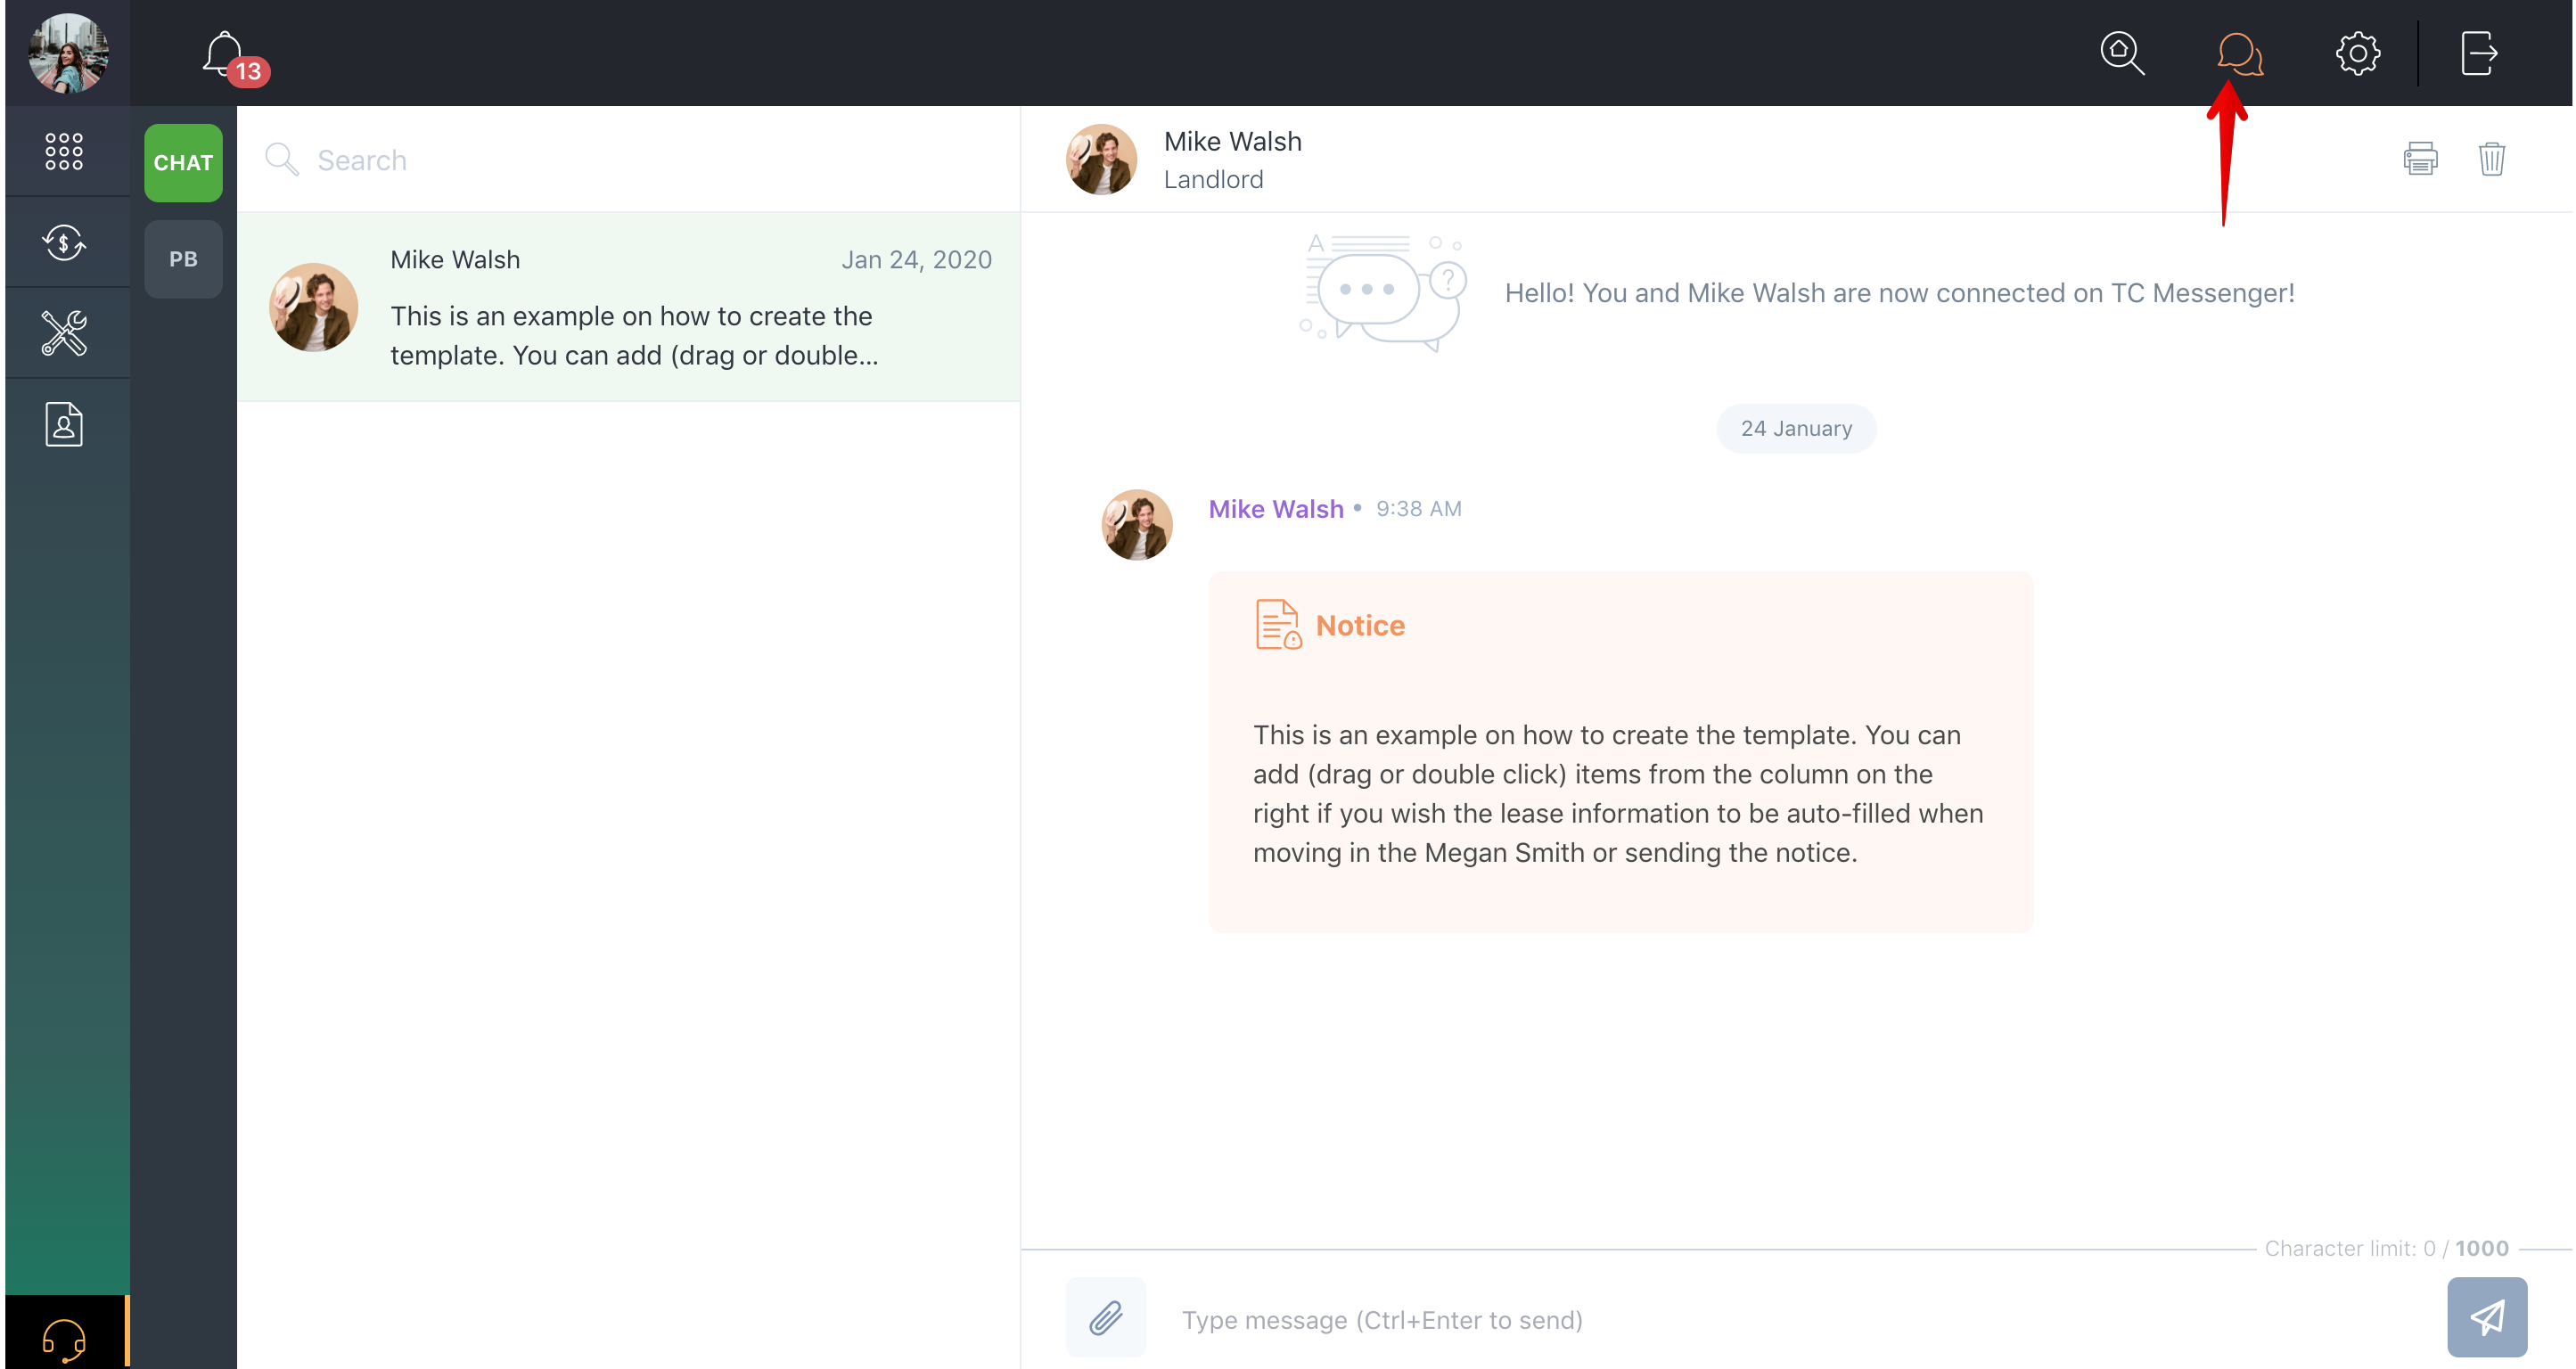Click the notice message body text
Viewport: 2576px width, 1369px height.
tap(1618, 794)
